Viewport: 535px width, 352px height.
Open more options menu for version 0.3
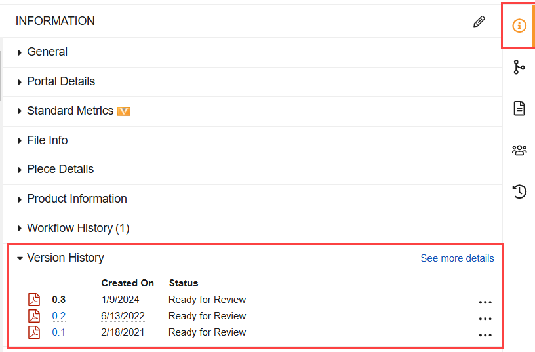tap(485, 303)
